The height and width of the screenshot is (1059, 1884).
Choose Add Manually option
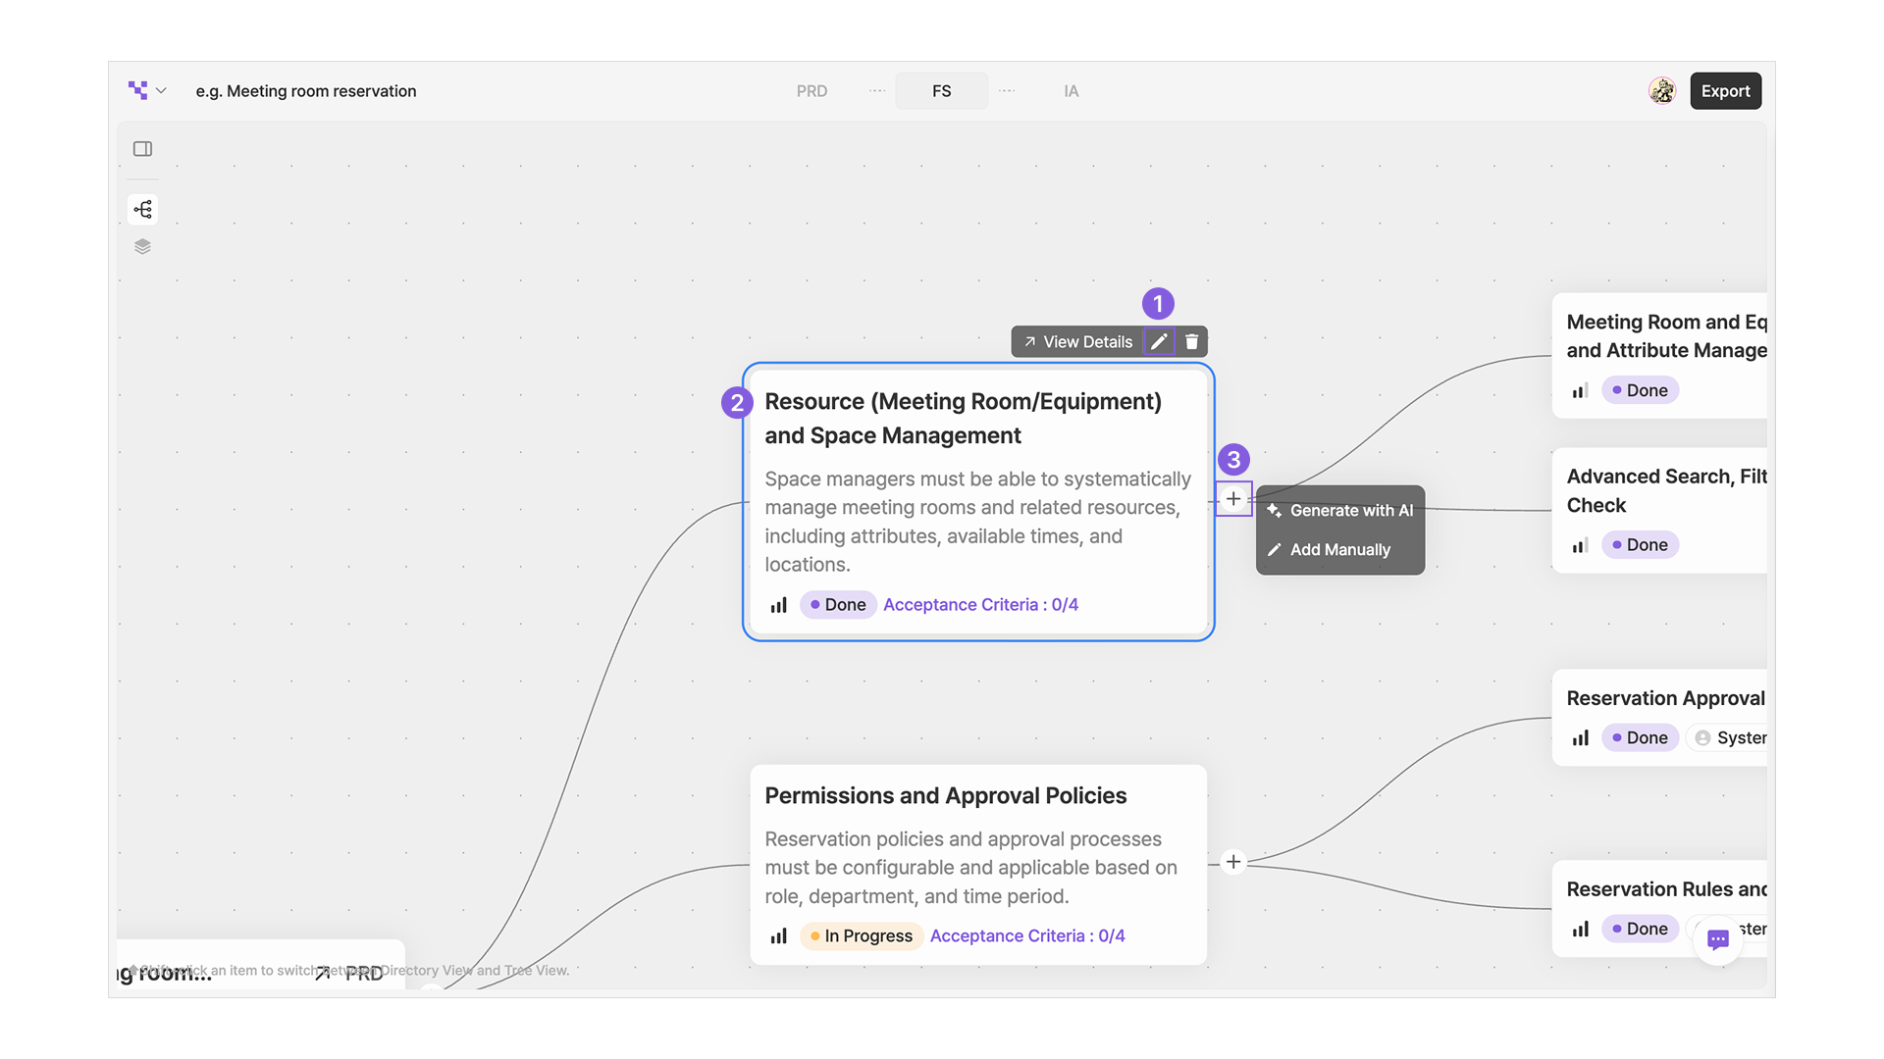[x=1339, y=550]
